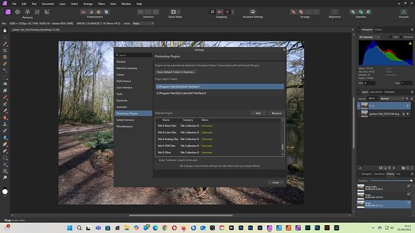
Task: Select the Move tool arrow
Action: click(5, 37)
